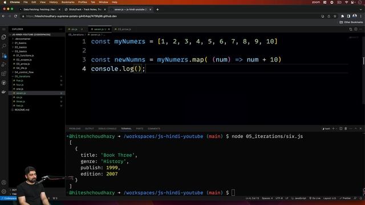Kill terminal with trash icon

click(x=346, y=129)
